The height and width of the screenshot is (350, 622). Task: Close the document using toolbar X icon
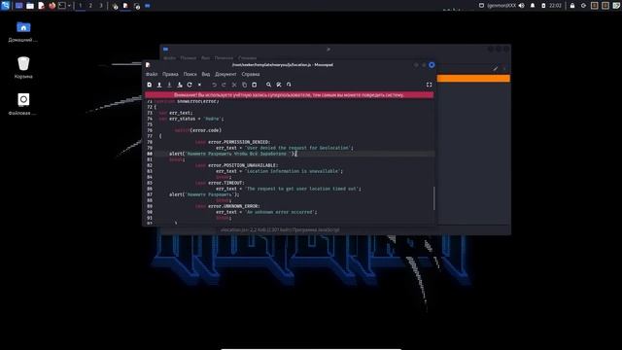(199, 85)
